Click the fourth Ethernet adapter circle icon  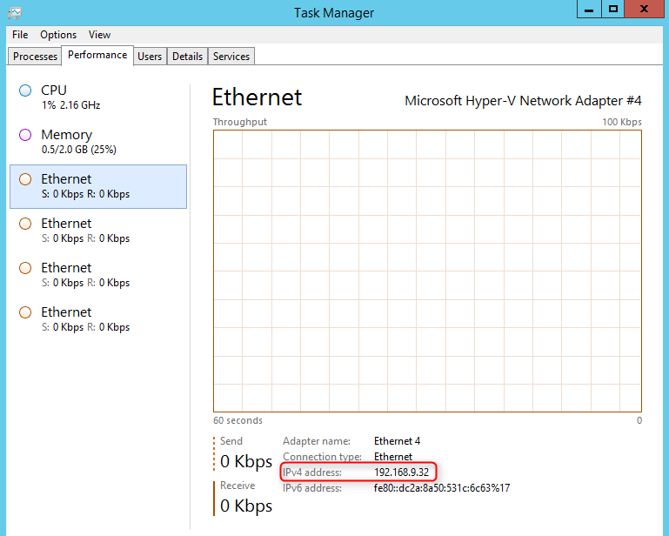coord(25,312)
